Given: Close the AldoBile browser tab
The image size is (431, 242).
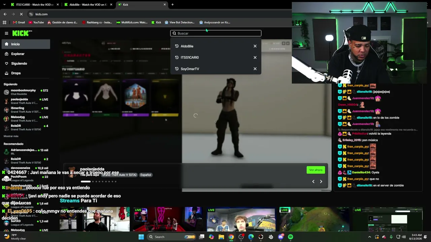Looking at the screenshot, I should click(111, 5).
